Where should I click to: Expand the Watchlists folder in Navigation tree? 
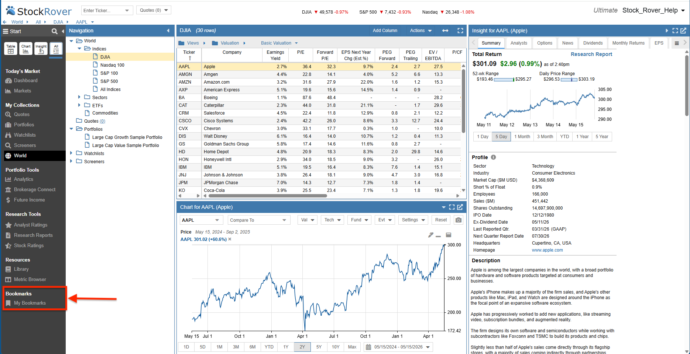click(71, 153)
